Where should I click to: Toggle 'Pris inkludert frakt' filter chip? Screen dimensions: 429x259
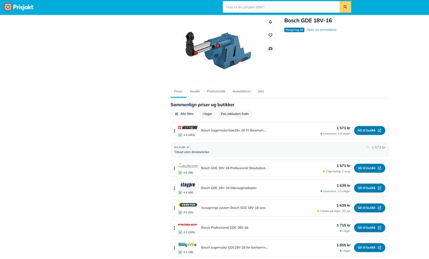tap(235, 114)
